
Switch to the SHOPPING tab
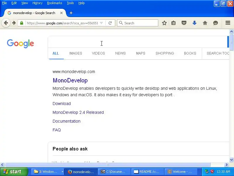(x=165, y=53)
